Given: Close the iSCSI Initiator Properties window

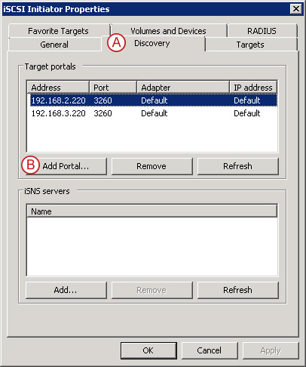Looking at the screenshot, I should click(296, 9).
